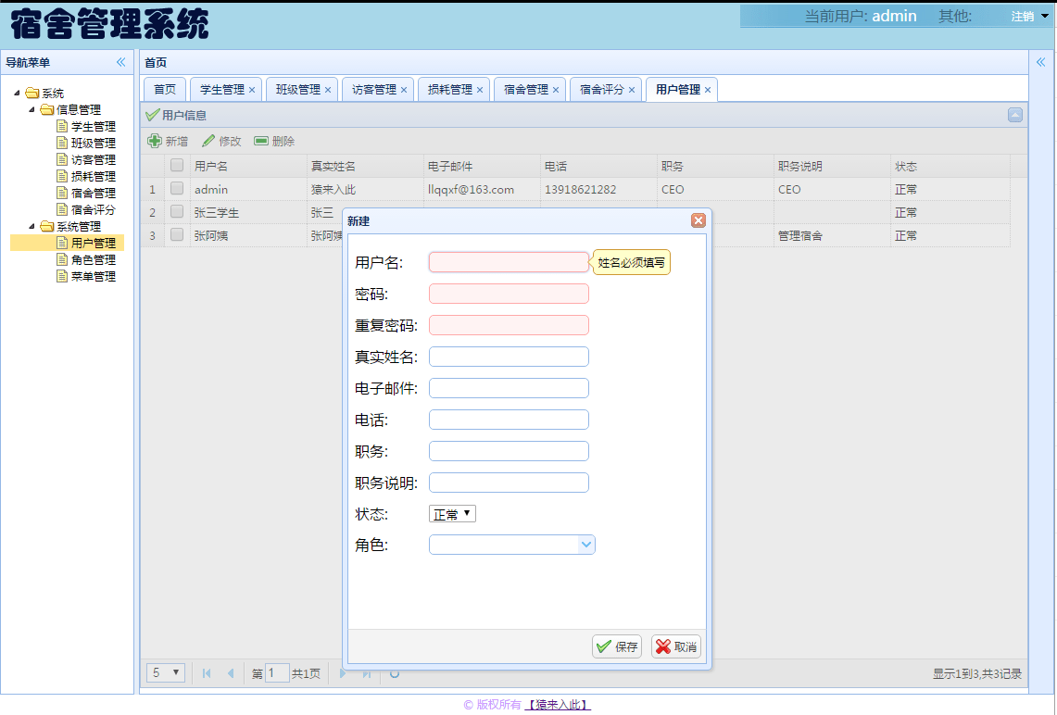Switch to the 宿舍评分 tab
The width and height of the screenshot is (1057, 715).
[600, 89]
